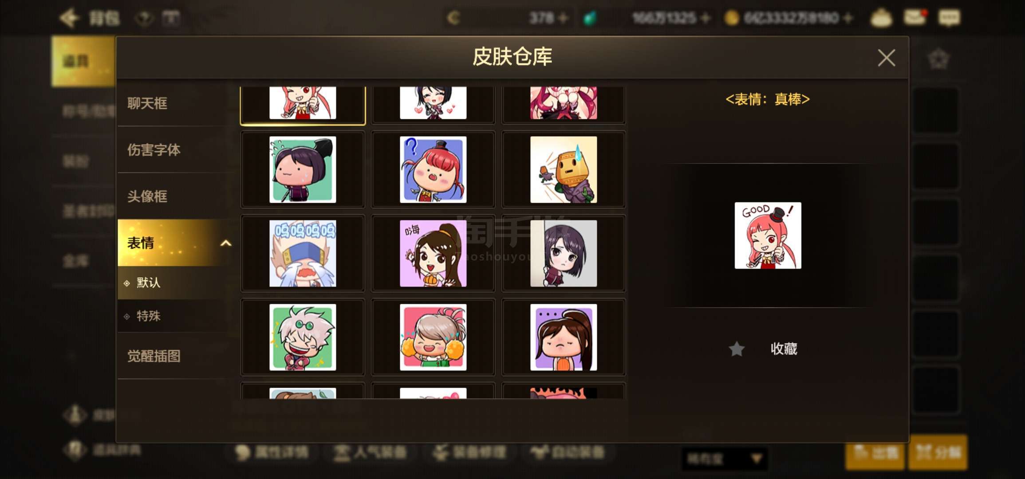Screen dimensions: 1025x479
Task: Select the cheerleader pom-pom emoticon
Action: [433, 337]
